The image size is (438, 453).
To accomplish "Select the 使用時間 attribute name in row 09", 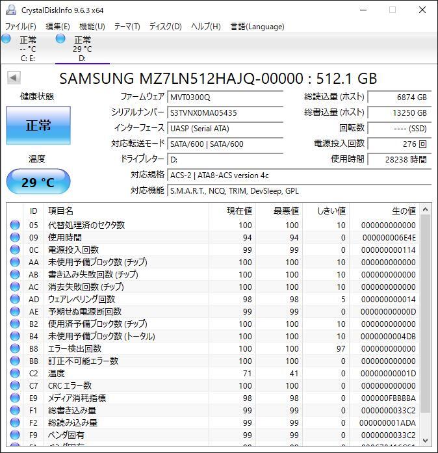I will click(x=65, y=237).
